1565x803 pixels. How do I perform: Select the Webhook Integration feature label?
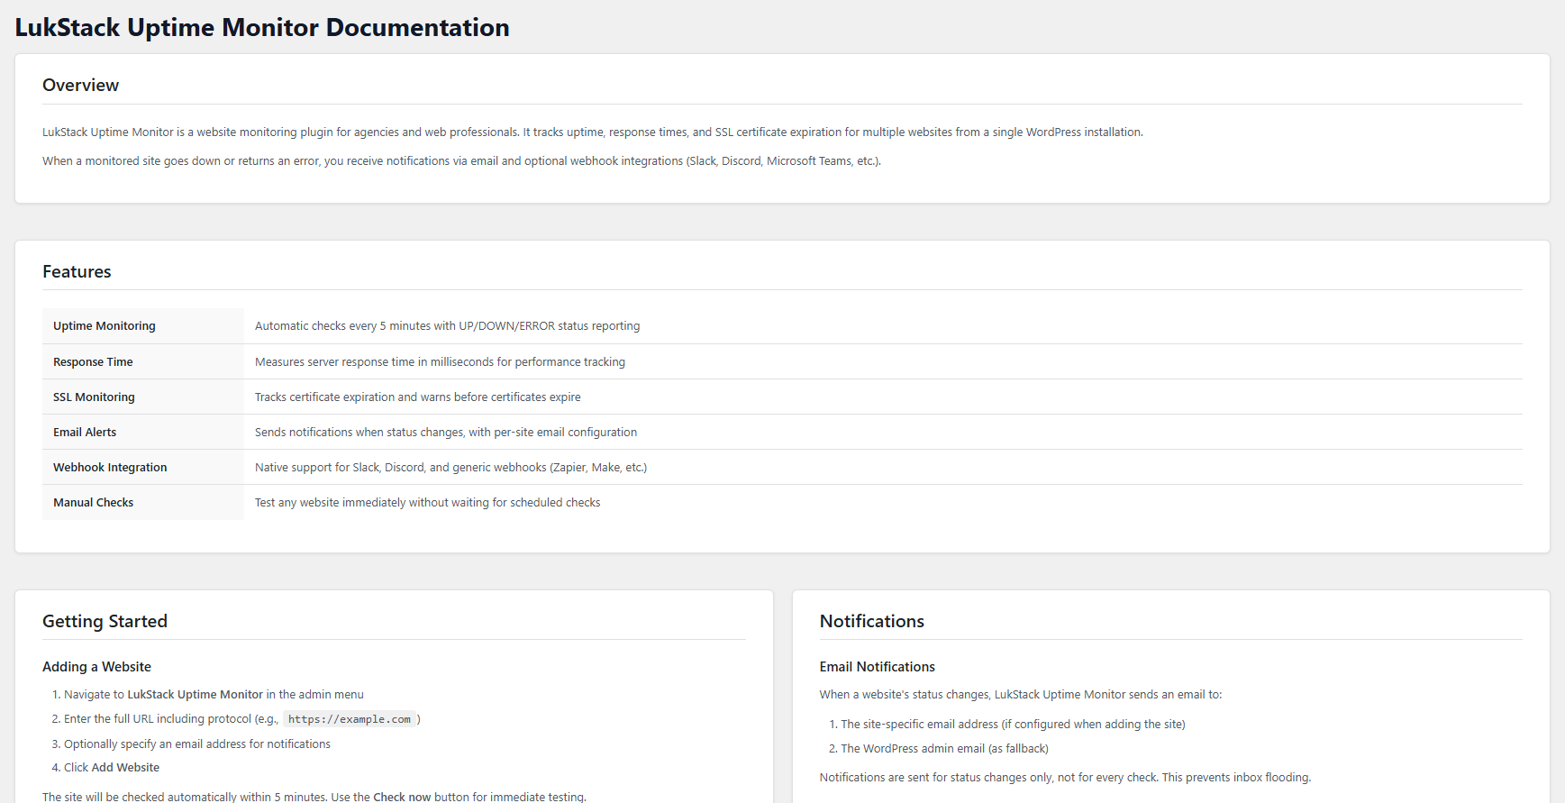click(110, 468)
